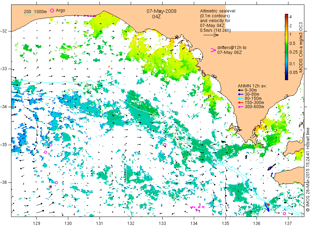
Task: Click the '0-30m' depth label
Action: [251, 90]
